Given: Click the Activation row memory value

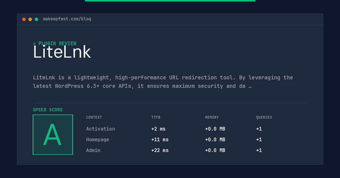Looking at the screenshot, I should [215, 129].
